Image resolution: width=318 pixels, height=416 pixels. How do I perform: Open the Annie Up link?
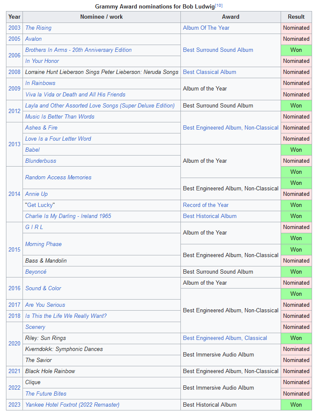(x=37, y=194)
